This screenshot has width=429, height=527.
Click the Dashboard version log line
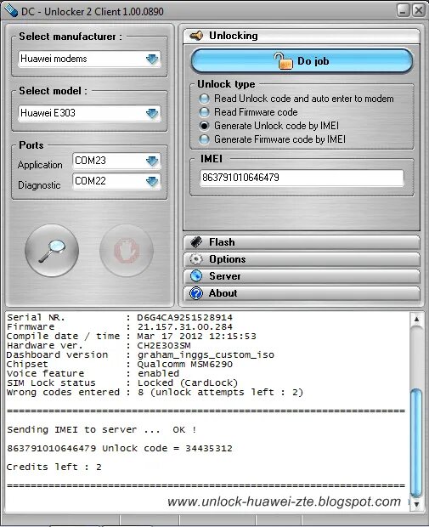140,354
